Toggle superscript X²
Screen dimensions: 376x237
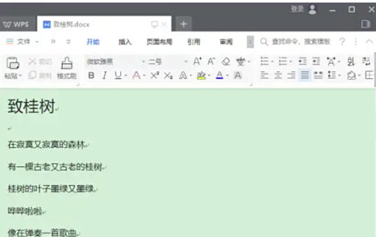(x=155, y=75)
